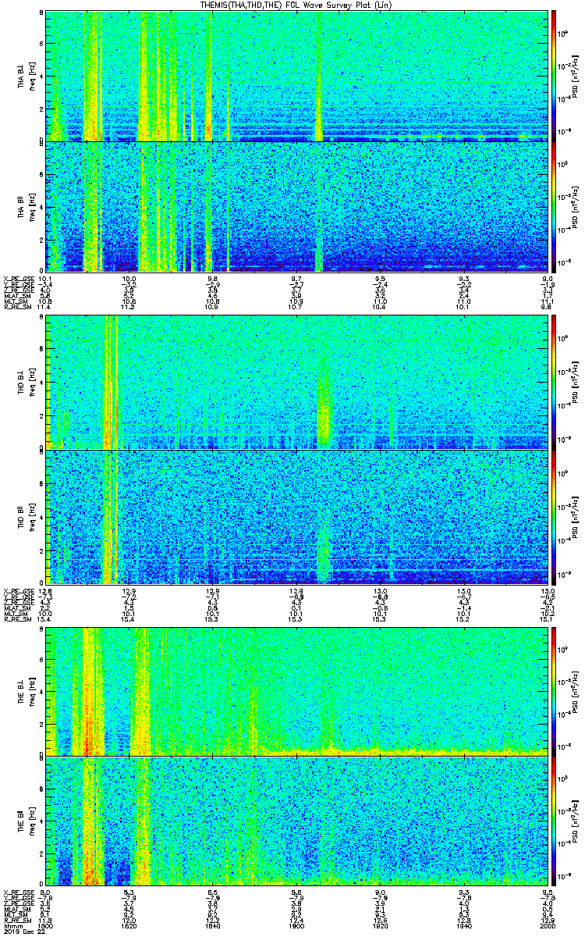Click the 1820 time tick label
Viewport: 585px width, 937px height.
[x=129, y=927]
